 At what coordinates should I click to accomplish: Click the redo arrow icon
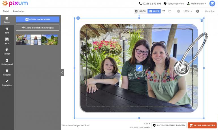pos(170,11)
